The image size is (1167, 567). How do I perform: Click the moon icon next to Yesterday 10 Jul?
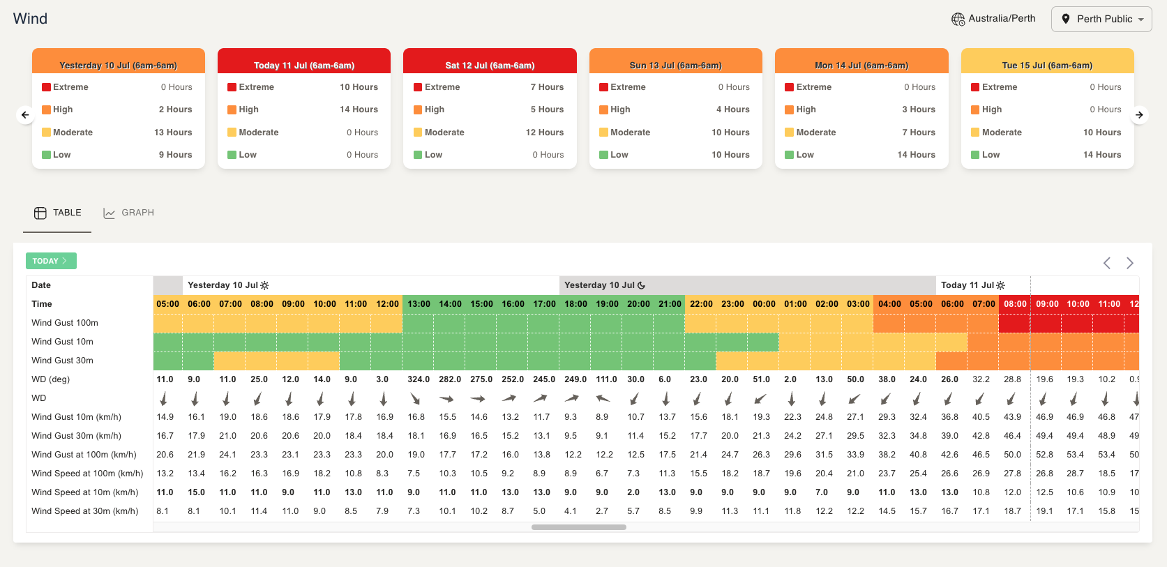642,285
